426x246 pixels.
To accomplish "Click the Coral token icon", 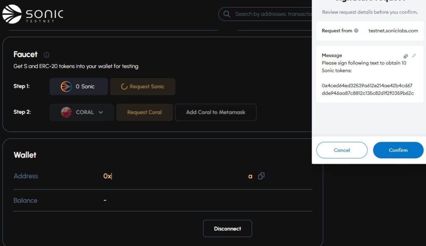I will (x=66, y=112).
